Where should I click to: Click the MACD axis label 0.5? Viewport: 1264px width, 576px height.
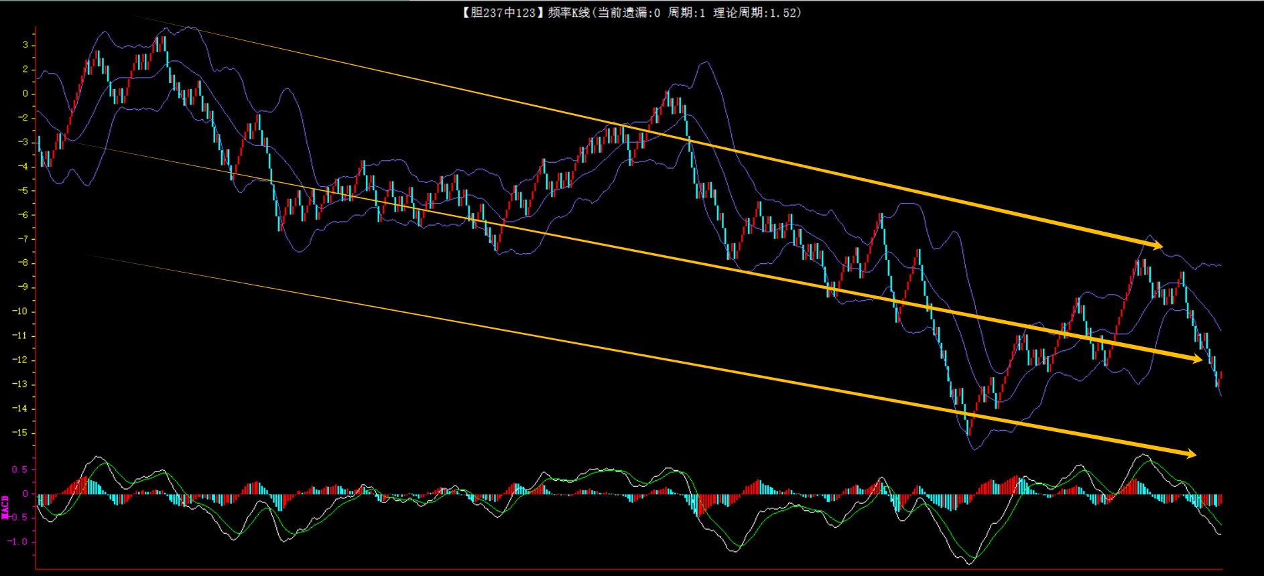coord(20,470)
